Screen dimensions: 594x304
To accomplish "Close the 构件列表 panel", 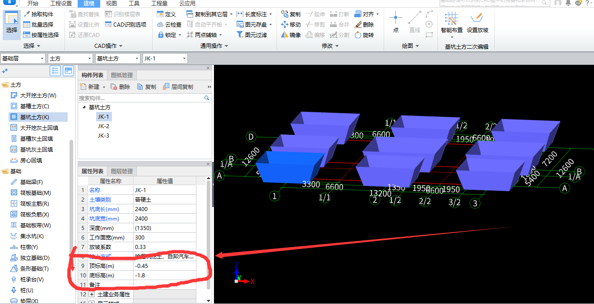I will 209,68.
